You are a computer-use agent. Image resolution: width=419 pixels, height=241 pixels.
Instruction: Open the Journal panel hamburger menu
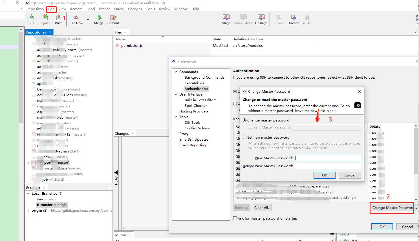pyautogui.click(x=332, y=235)
